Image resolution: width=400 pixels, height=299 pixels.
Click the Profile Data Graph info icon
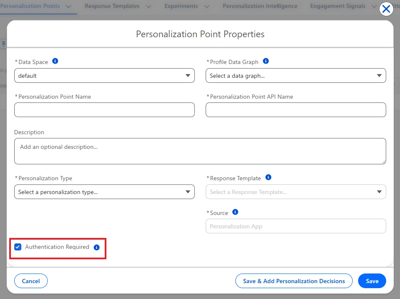click(266, 61)
